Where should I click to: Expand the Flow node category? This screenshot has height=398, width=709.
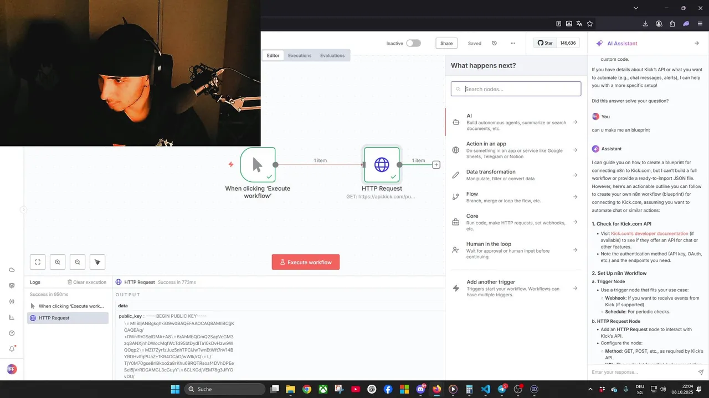[x=516, y=197]
